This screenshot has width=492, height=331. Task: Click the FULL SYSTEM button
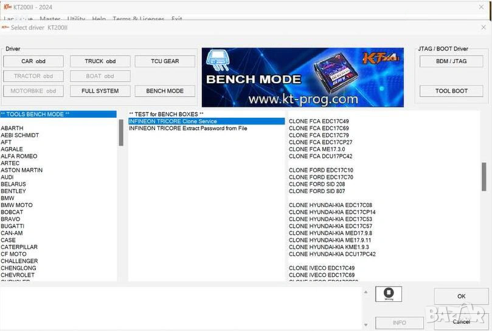click(100, 91)
